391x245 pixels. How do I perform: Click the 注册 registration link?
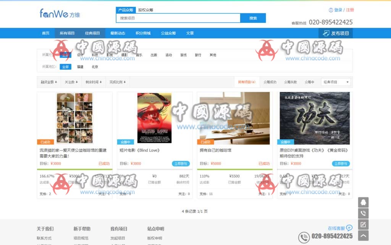click(350, 10)
